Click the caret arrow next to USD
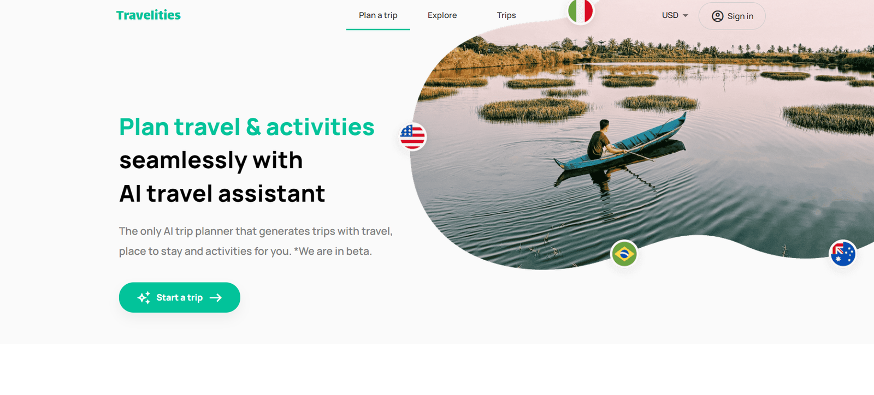Viewport: 874px width, 395px height. pyautogui.click(x=685, y=15)
